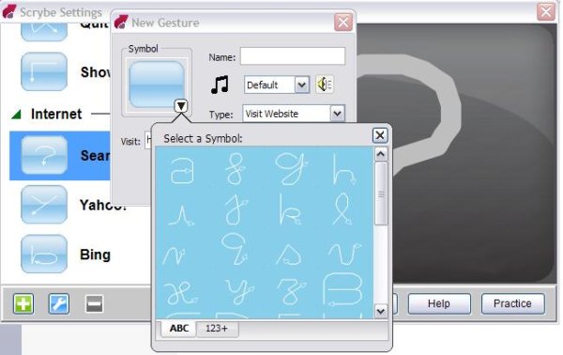This screenshot has height=355, width=563.
Task: Select the letter 'q' gesture symbol
Action: pyautogui.click(x=235, y=249)
